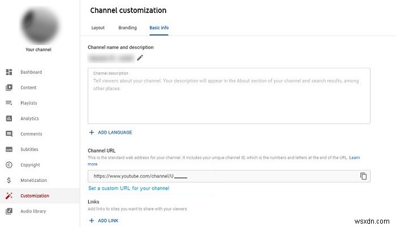The image size is (396, 227).
Task: Open Dashboard via its grid icon
Action: (x=9, y=72)
